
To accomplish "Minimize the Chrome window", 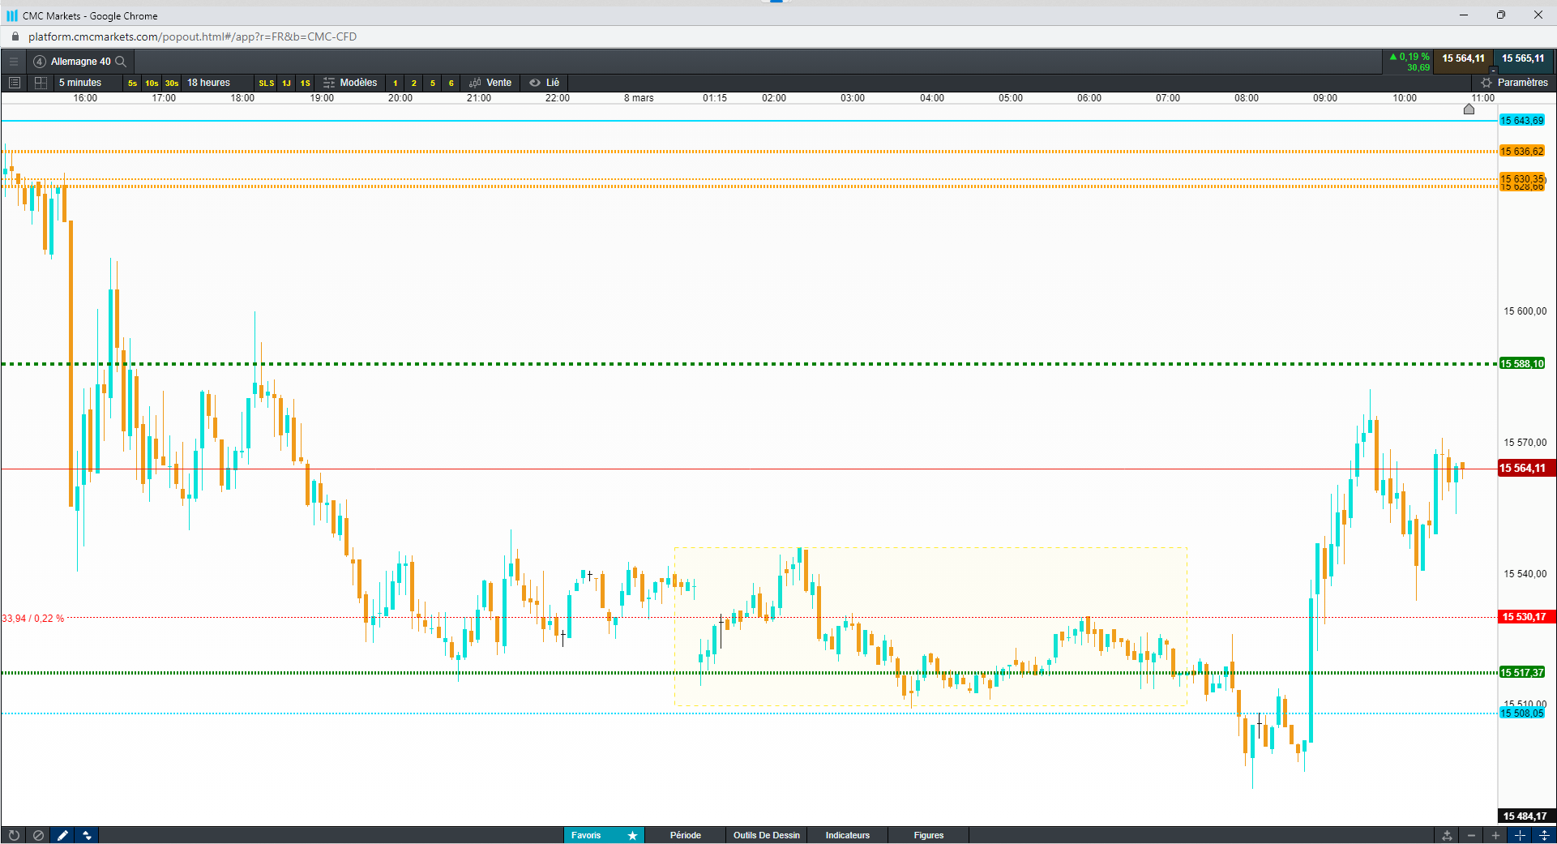I will click(1464, 15).
